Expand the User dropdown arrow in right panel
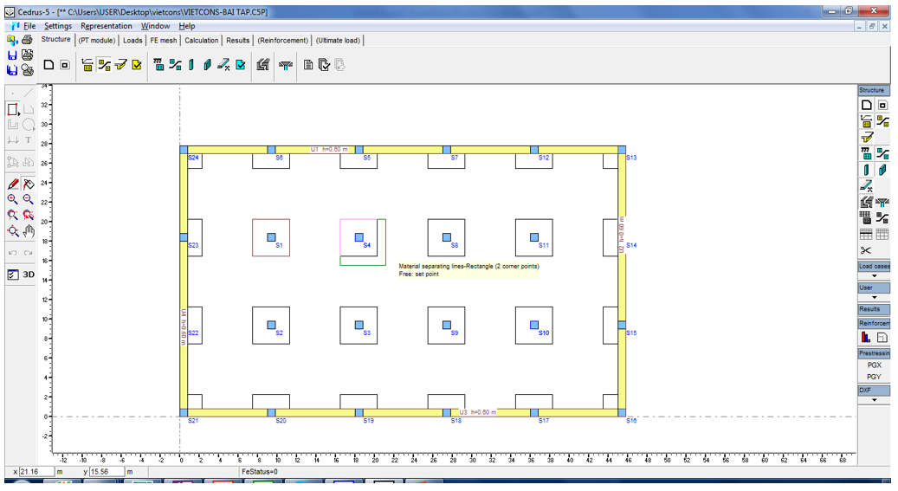This screenshot has height=491, width=898. pos(874,297)
